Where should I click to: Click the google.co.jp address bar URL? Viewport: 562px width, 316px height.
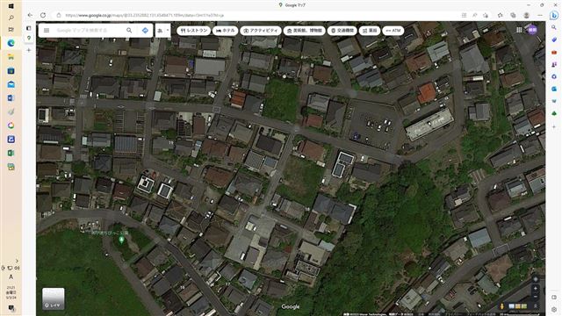pos(144,16)
